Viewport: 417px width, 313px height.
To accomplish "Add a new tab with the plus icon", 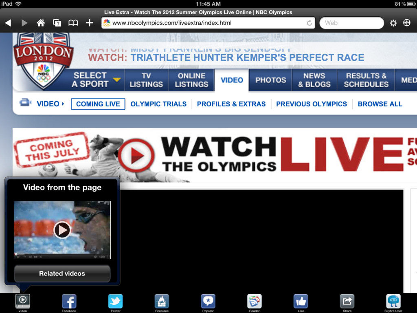I will [x=89, y=23].
